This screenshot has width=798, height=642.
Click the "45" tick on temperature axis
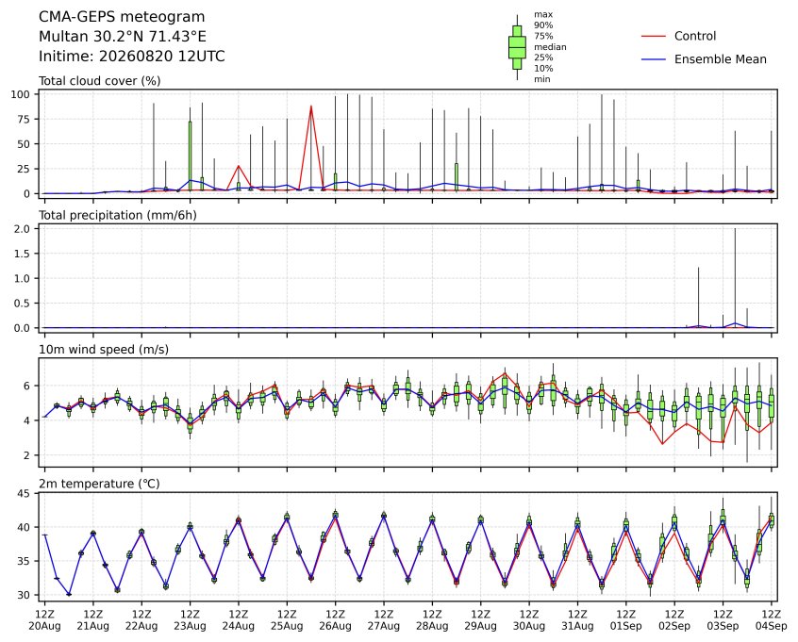pyautogui.click(x=25, y=493)
